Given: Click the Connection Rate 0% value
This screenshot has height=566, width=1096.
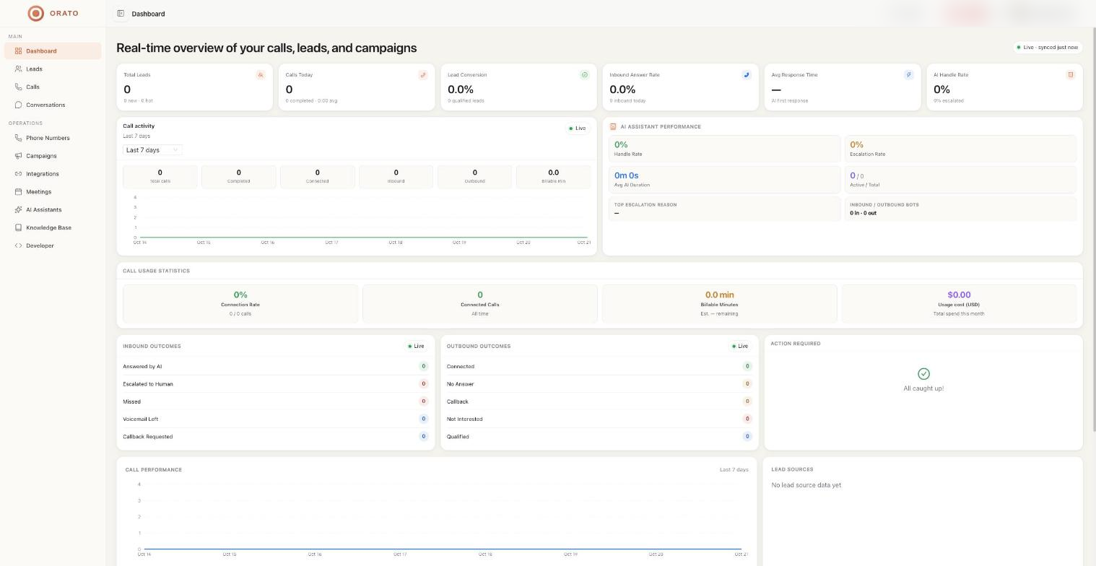Looking at the screenshot, I should point(240,295).
